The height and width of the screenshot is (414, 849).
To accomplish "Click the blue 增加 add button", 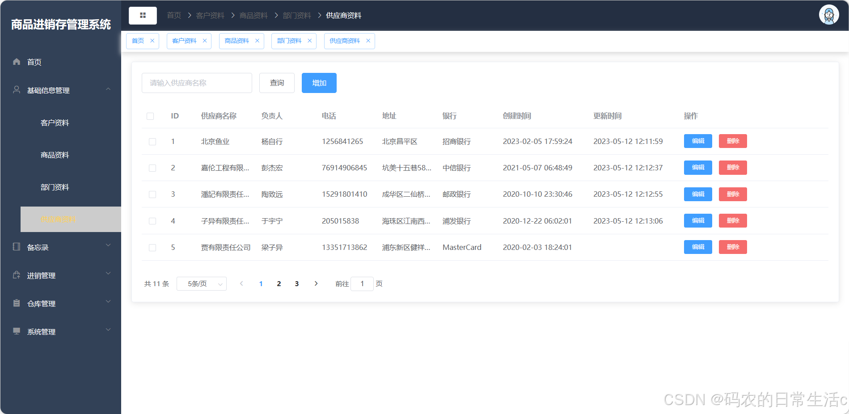I will pos(318,83).
